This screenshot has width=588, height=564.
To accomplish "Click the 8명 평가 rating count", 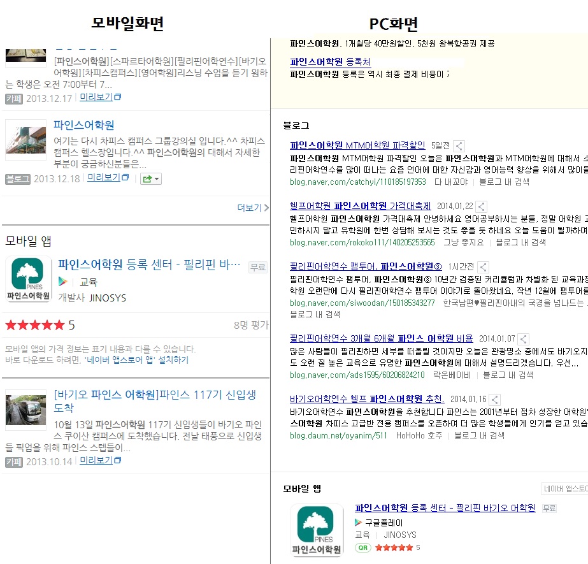I will tap(251, 325).
